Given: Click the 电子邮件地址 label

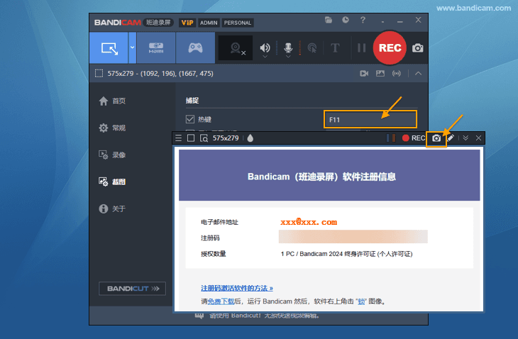Looking at the screenshot, I should pos(219,222).
